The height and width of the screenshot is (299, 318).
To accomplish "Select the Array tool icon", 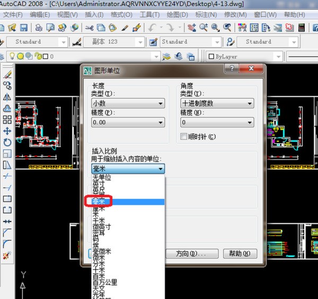I will point(7,120).
